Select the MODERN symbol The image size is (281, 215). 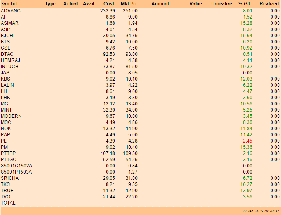point(11,116)
